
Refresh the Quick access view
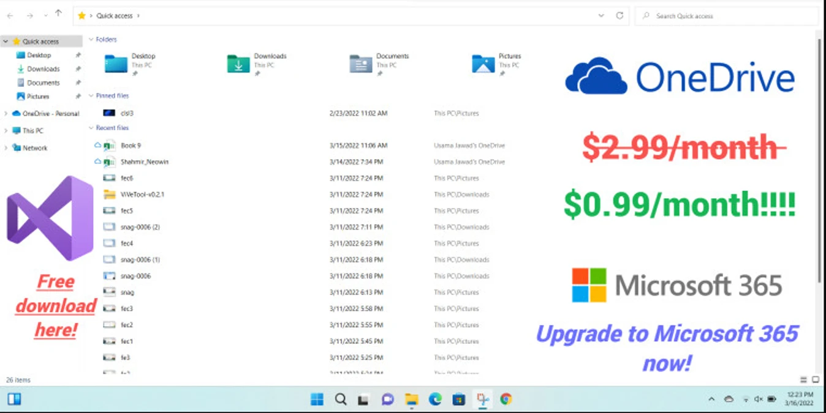click(x=619, y=16)
